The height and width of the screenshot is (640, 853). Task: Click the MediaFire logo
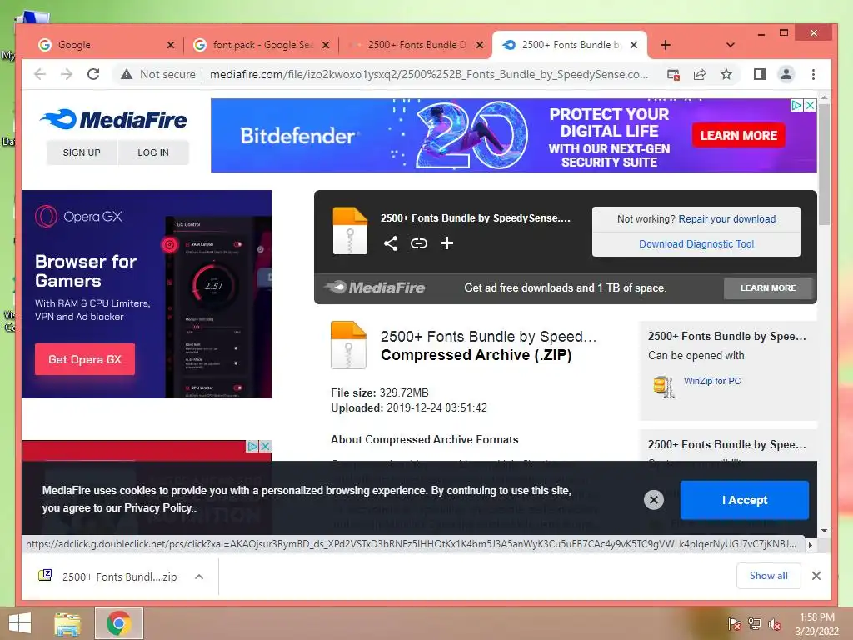pos(113,120)
